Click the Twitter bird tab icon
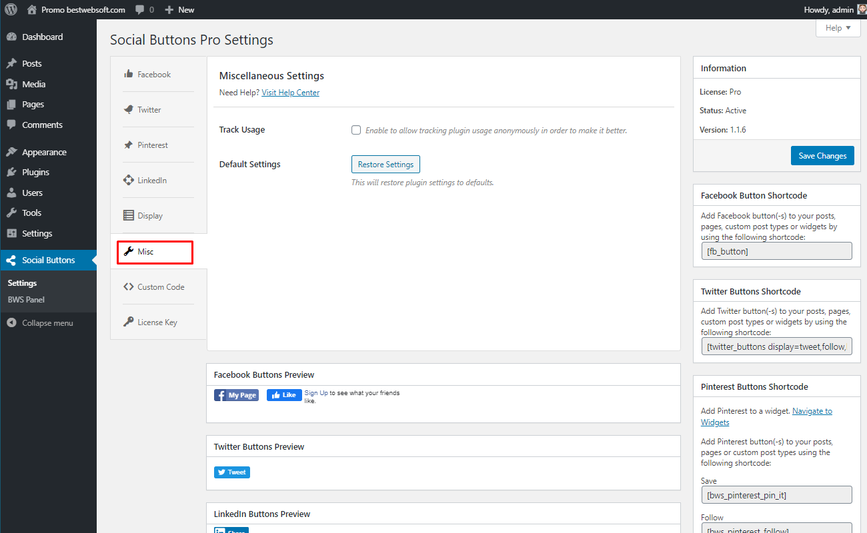Screen dimensions: 867x533 [129, 109]
